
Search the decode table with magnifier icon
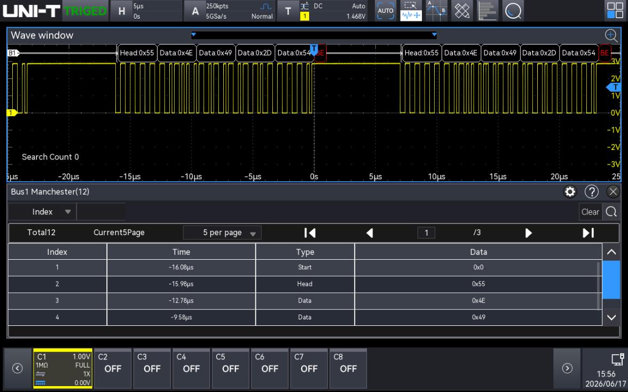click(x=611, y=212)
